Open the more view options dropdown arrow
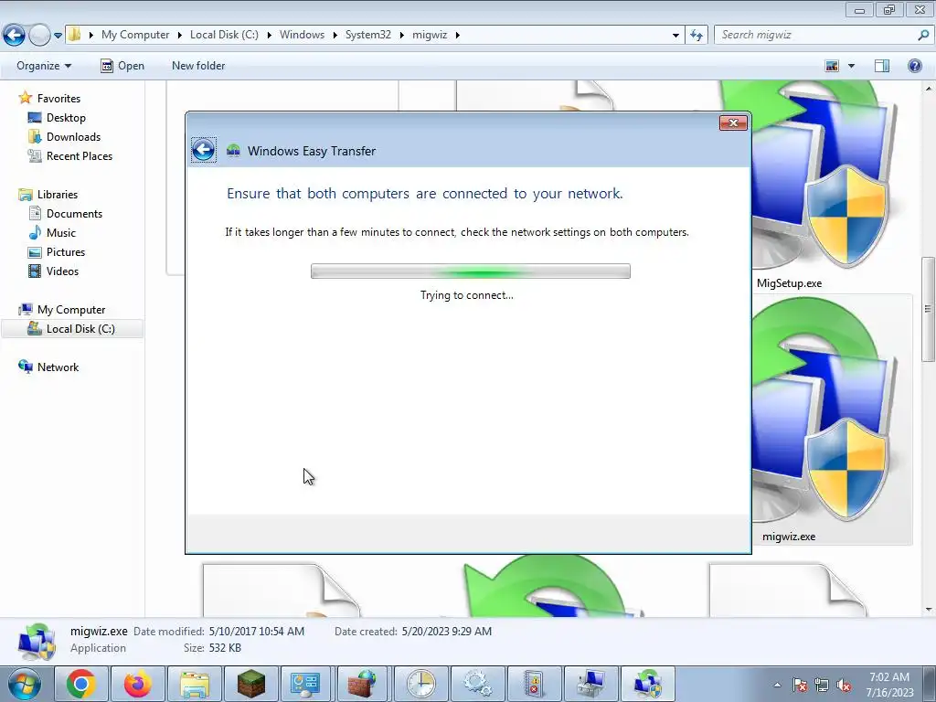 (x=851, y=66)
